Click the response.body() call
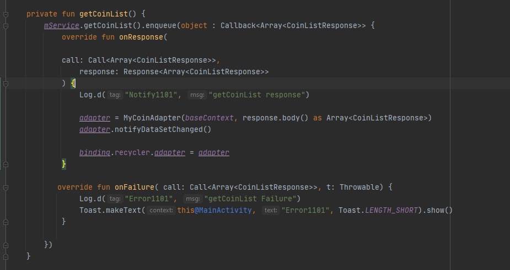Viewport: 510px width, 270px height. 275,118
